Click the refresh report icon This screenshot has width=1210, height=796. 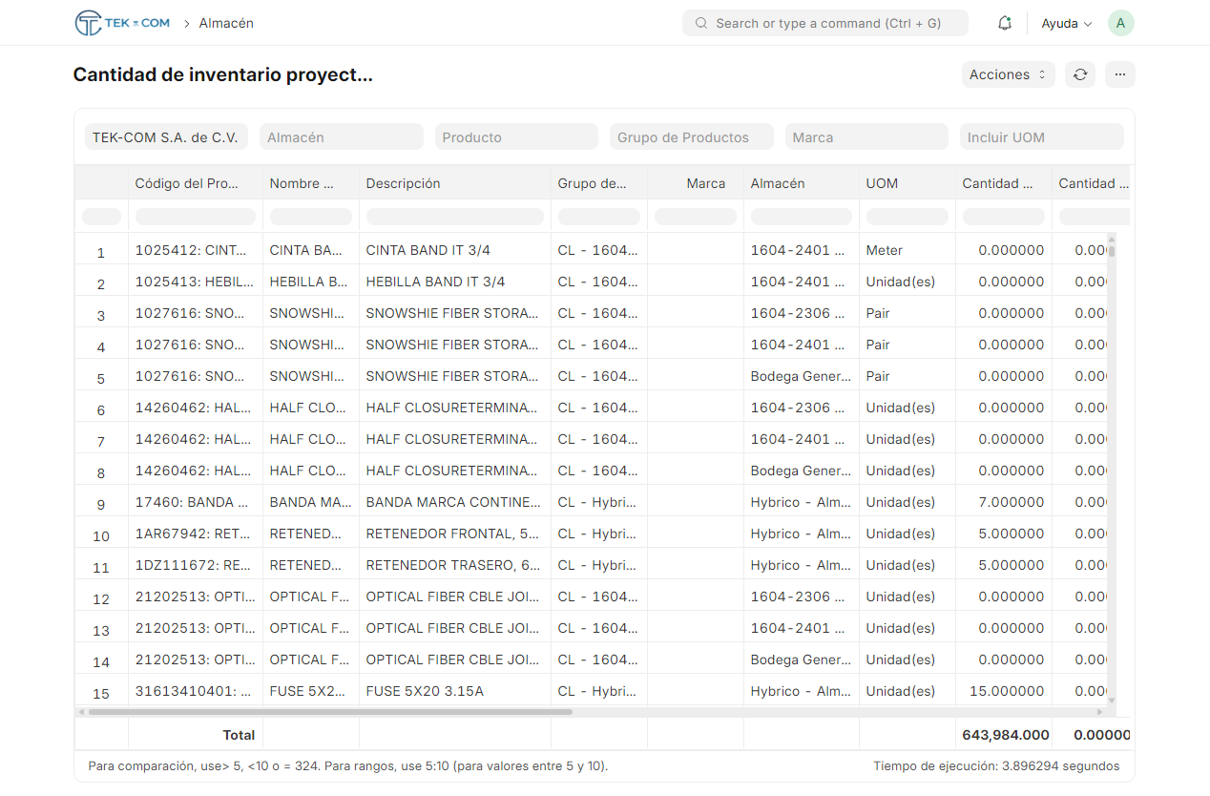click(1080, 74)
